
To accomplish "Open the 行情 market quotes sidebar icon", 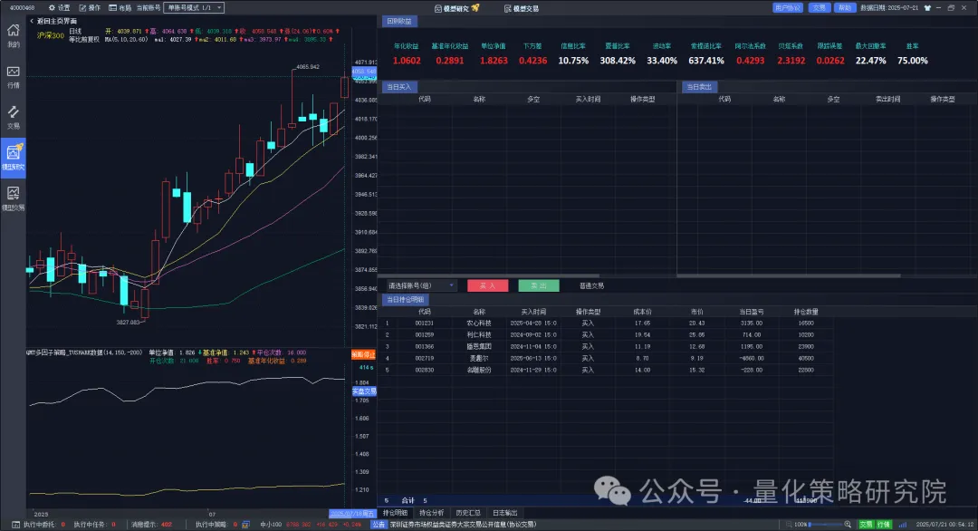I will click(x=13, y=77).
